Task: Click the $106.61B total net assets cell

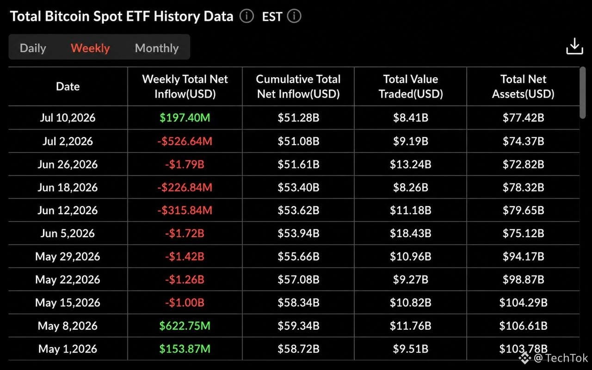Action: point(523,326)
